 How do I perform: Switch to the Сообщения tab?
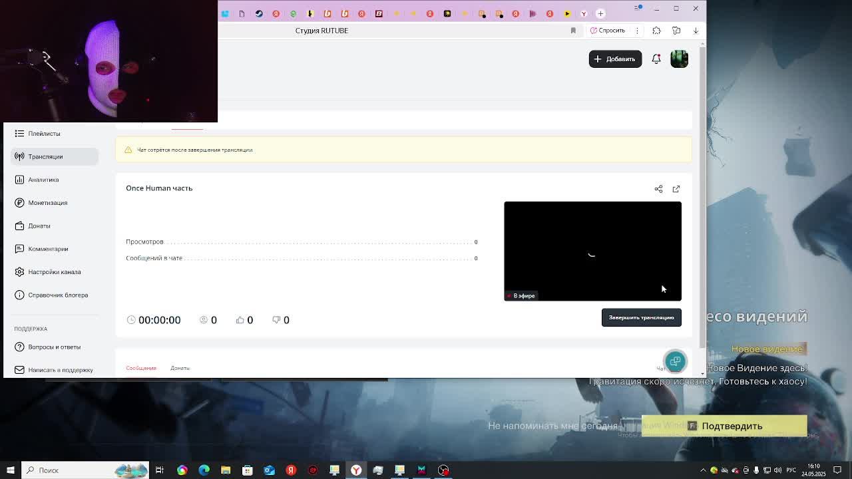coord(141,368)
